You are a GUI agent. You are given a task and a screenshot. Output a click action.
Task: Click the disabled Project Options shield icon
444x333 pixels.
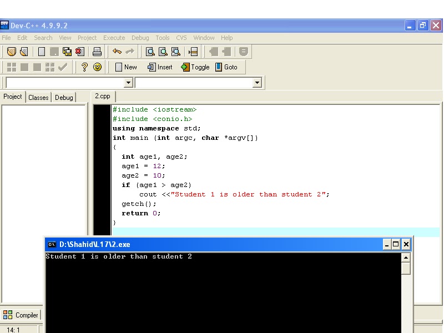[244, 52]
